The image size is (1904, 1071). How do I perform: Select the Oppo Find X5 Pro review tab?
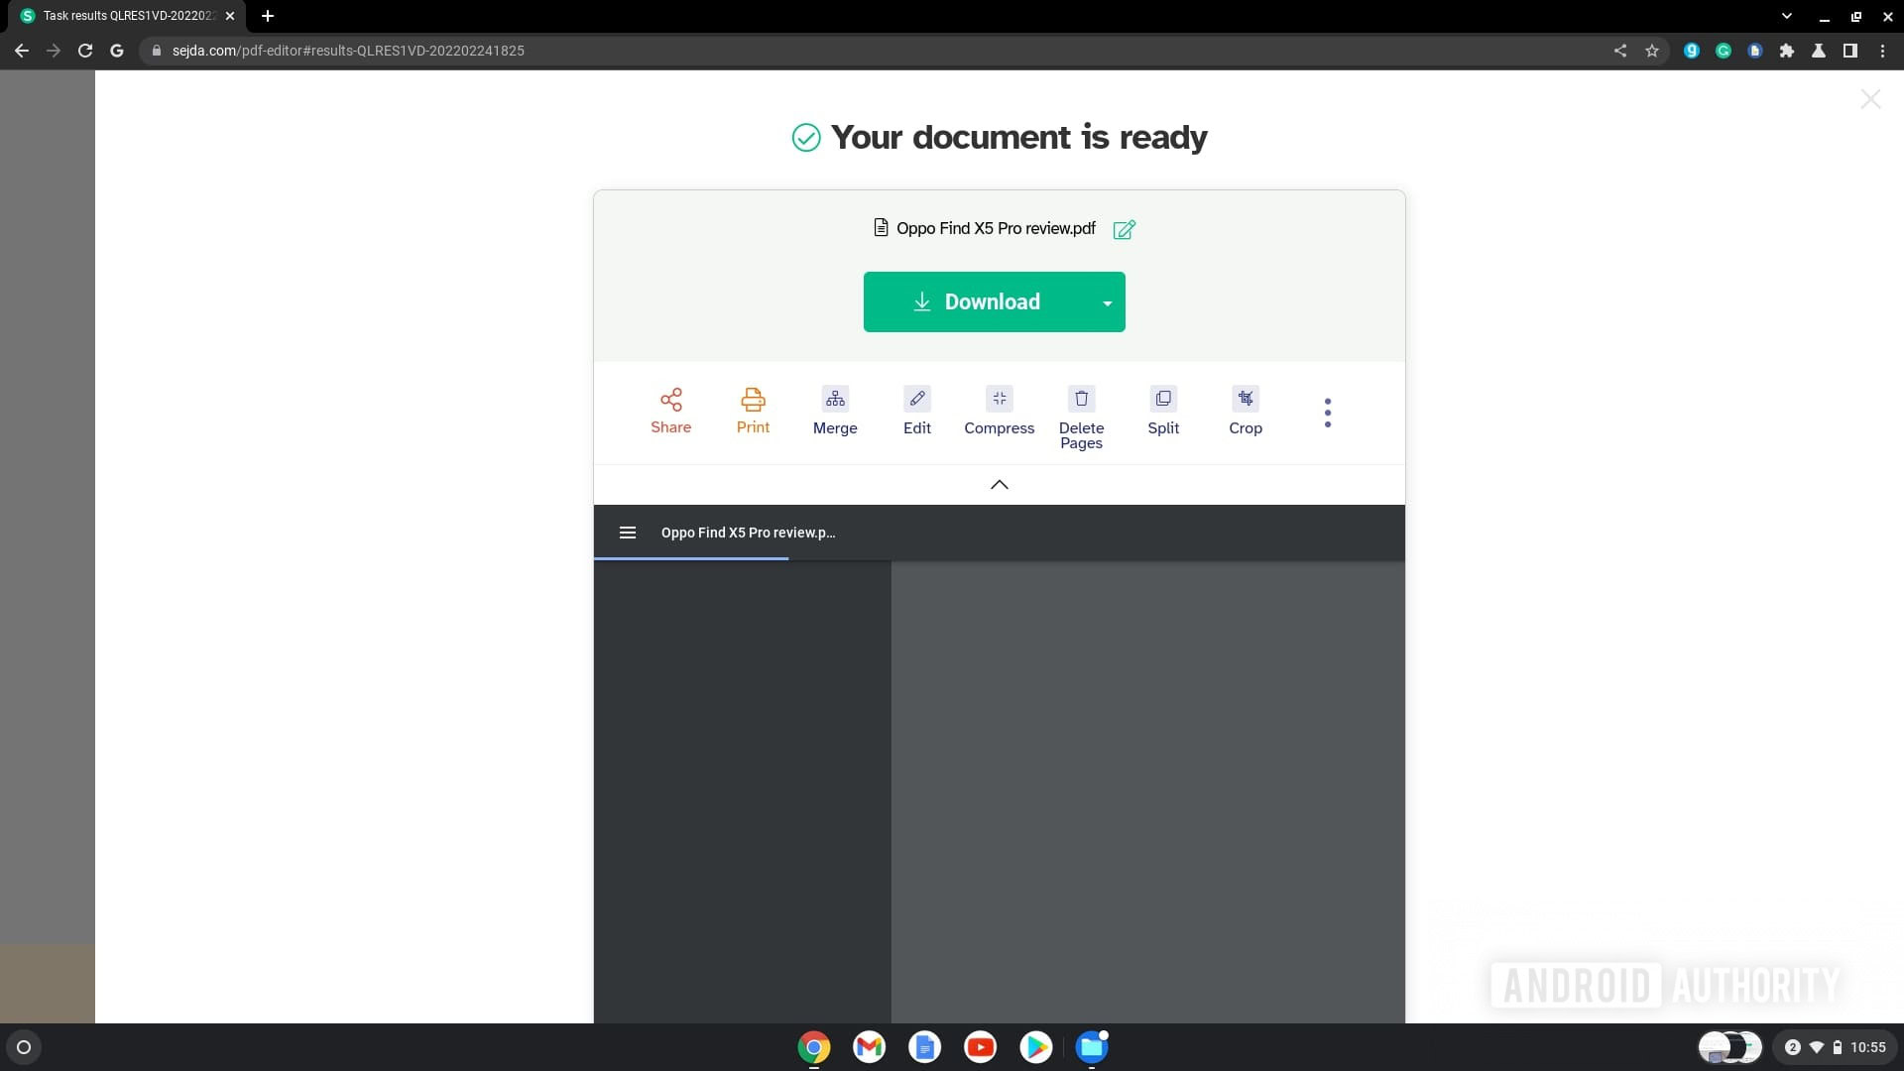[747, 533]
